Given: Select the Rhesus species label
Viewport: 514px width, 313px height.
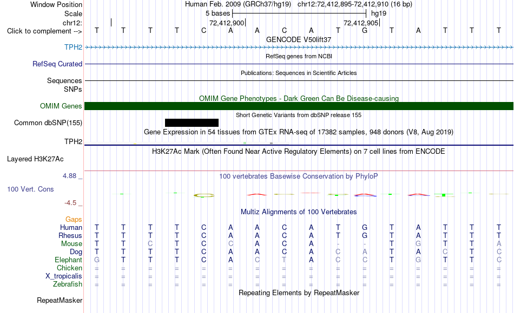Looking at the screenshot, I should pyautogui.click(x=70, y=235).
